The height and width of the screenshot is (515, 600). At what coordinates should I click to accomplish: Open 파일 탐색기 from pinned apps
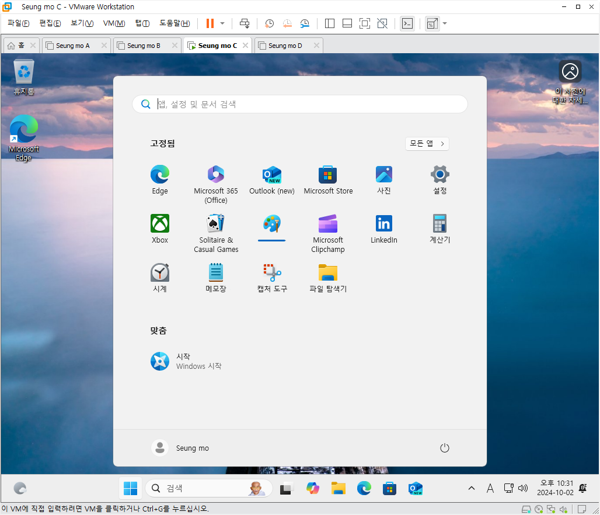[x=328, y=278]
